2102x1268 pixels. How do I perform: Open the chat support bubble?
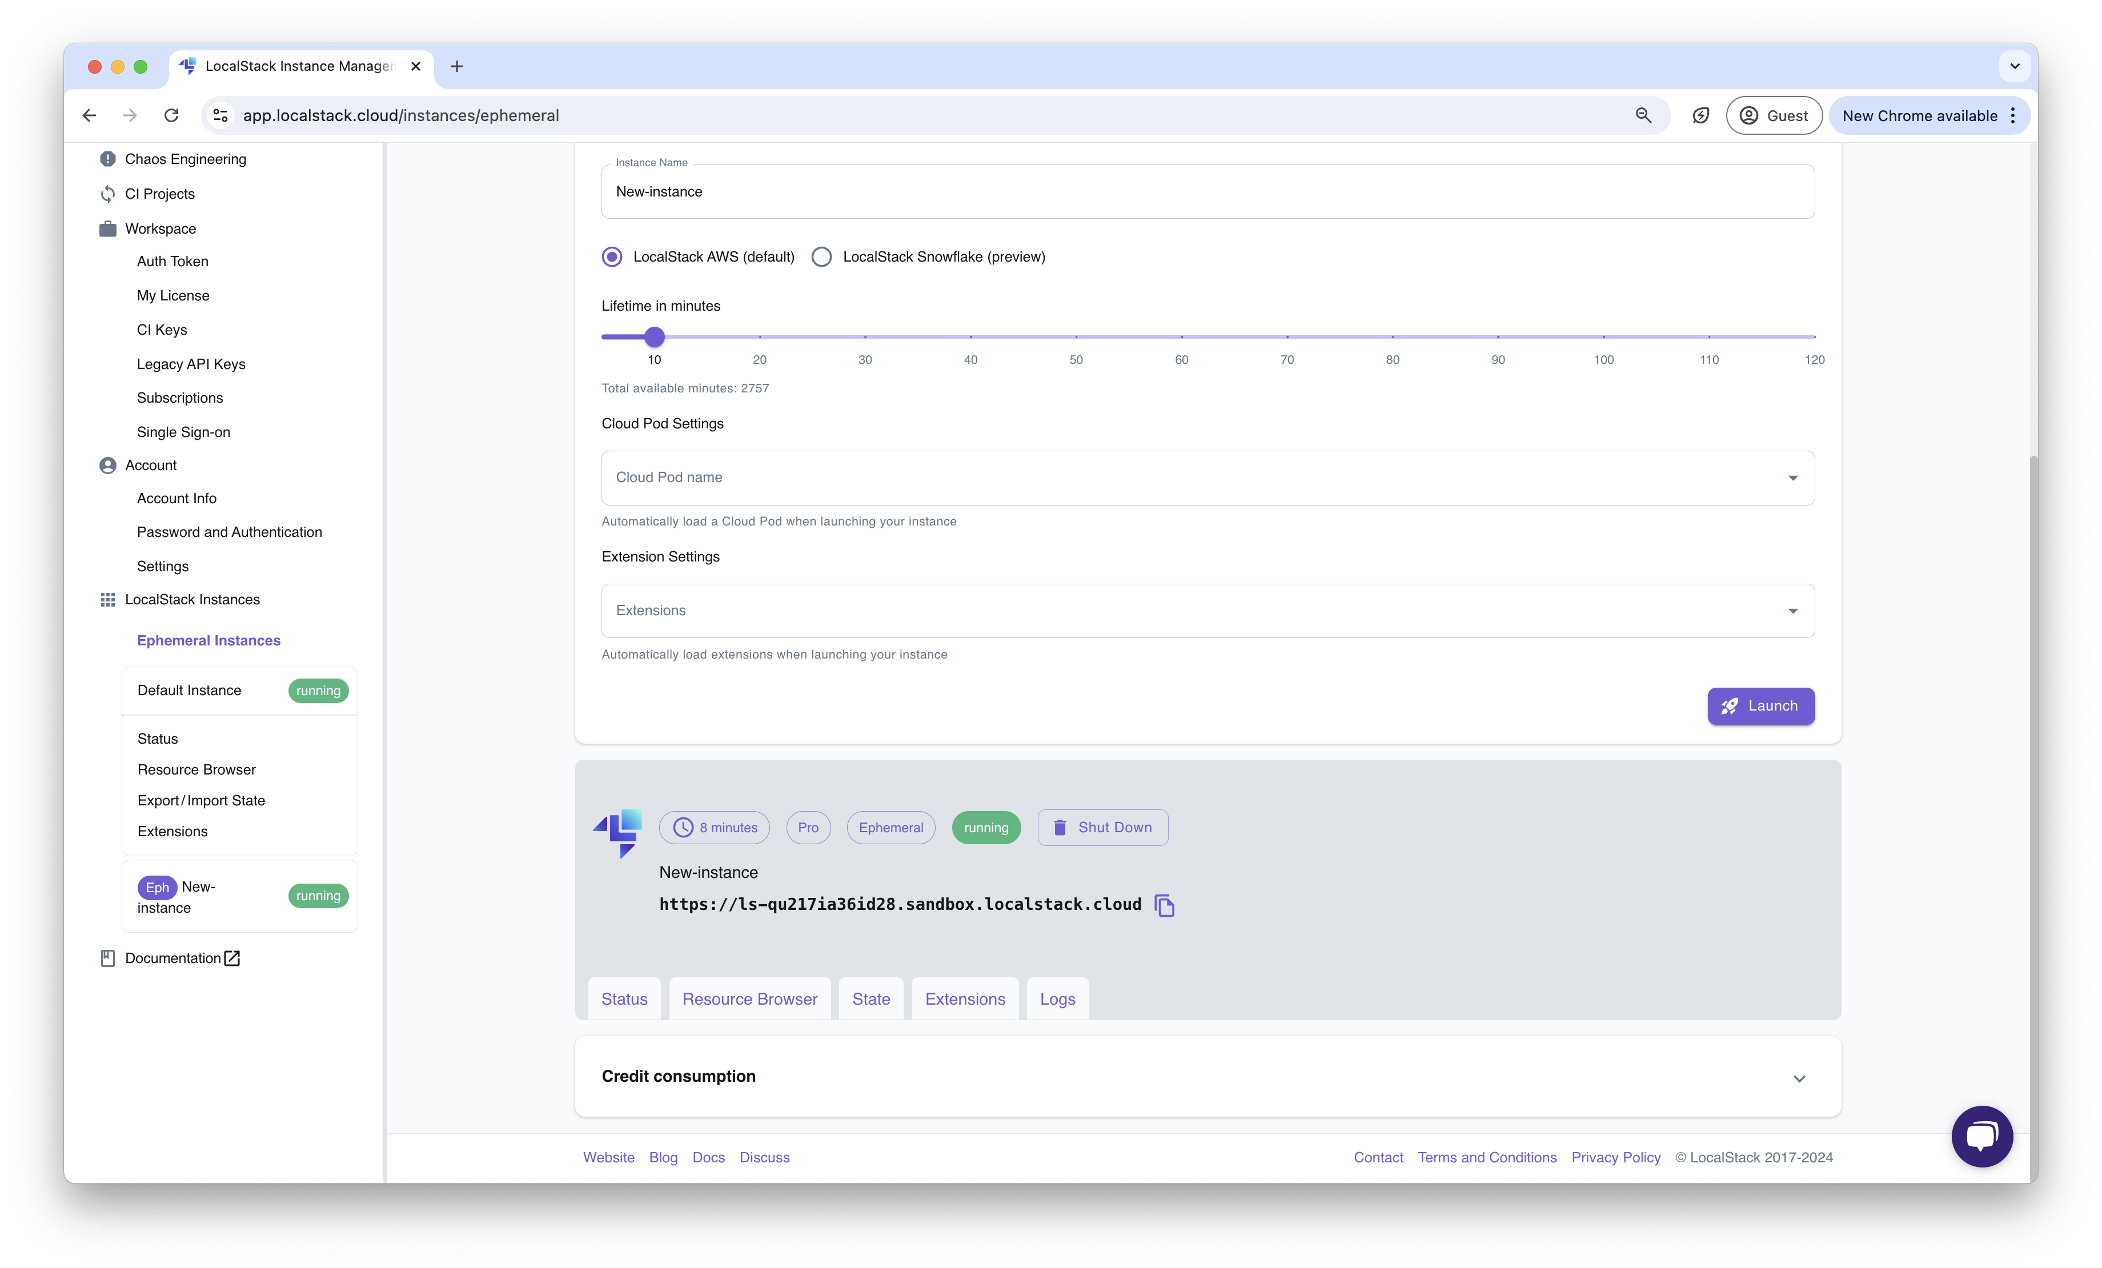click(1981, 1135)
